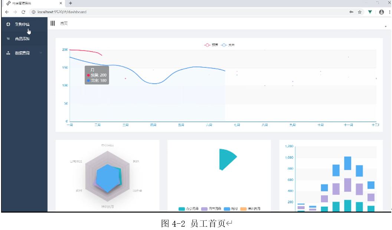Select the 商品添加 sidebar icon
The height and width of the screenshot is (230, 392).
9,39
